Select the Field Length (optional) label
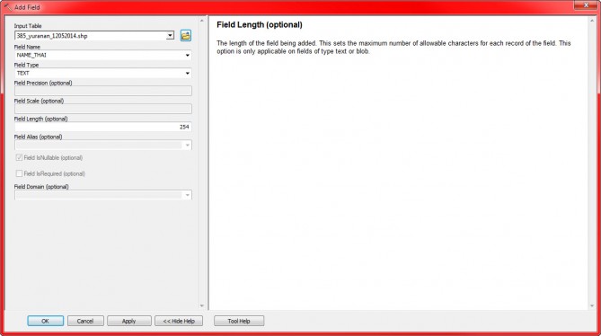 (41, 119)
